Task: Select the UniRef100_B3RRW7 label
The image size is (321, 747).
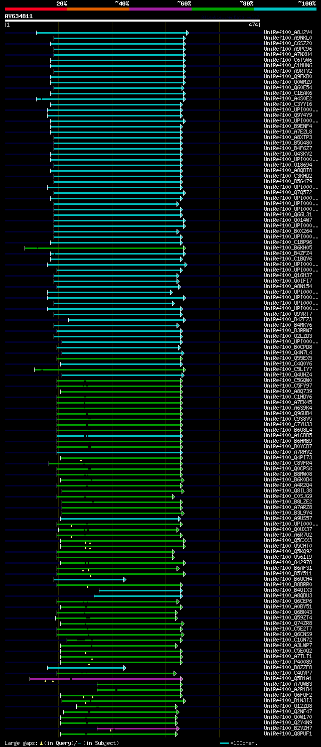Action: click(x=288, y=331)
